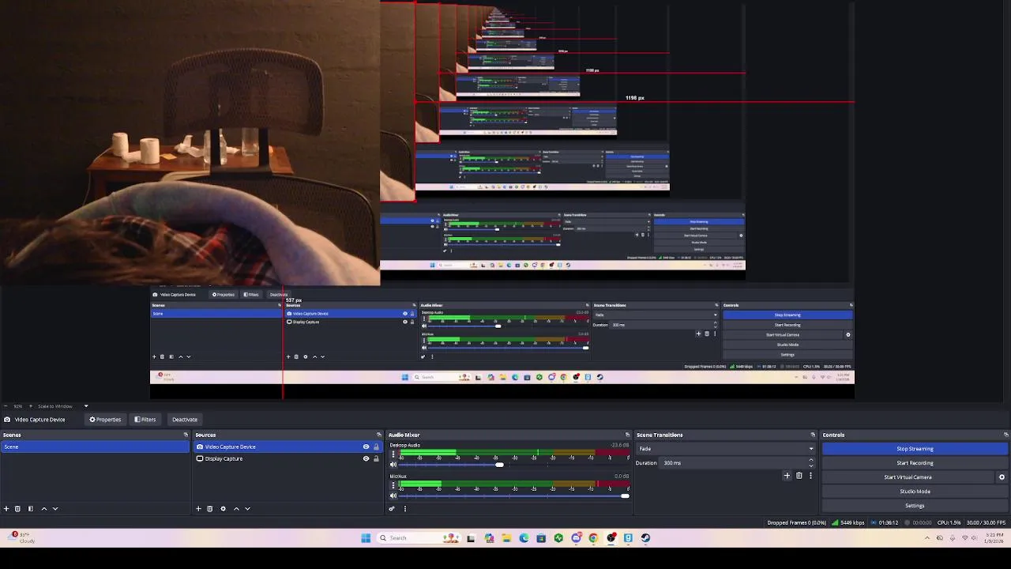Open Steam from the taskbar
The width and height of the screenshot is (1011, 569).
(x=645, y=538)
